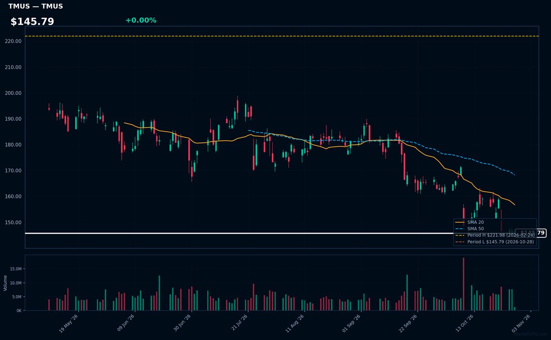Click the 10.0M volume axis label
The image size is (551, 340).
[16, 283]
